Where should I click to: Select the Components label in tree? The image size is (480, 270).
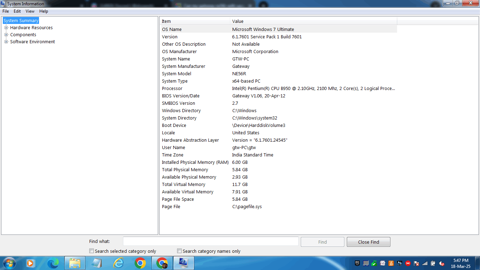(23, 35)
